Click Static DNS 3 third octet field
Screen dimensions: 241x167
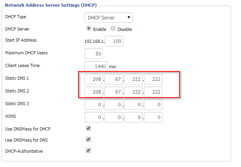click(133, 105)
